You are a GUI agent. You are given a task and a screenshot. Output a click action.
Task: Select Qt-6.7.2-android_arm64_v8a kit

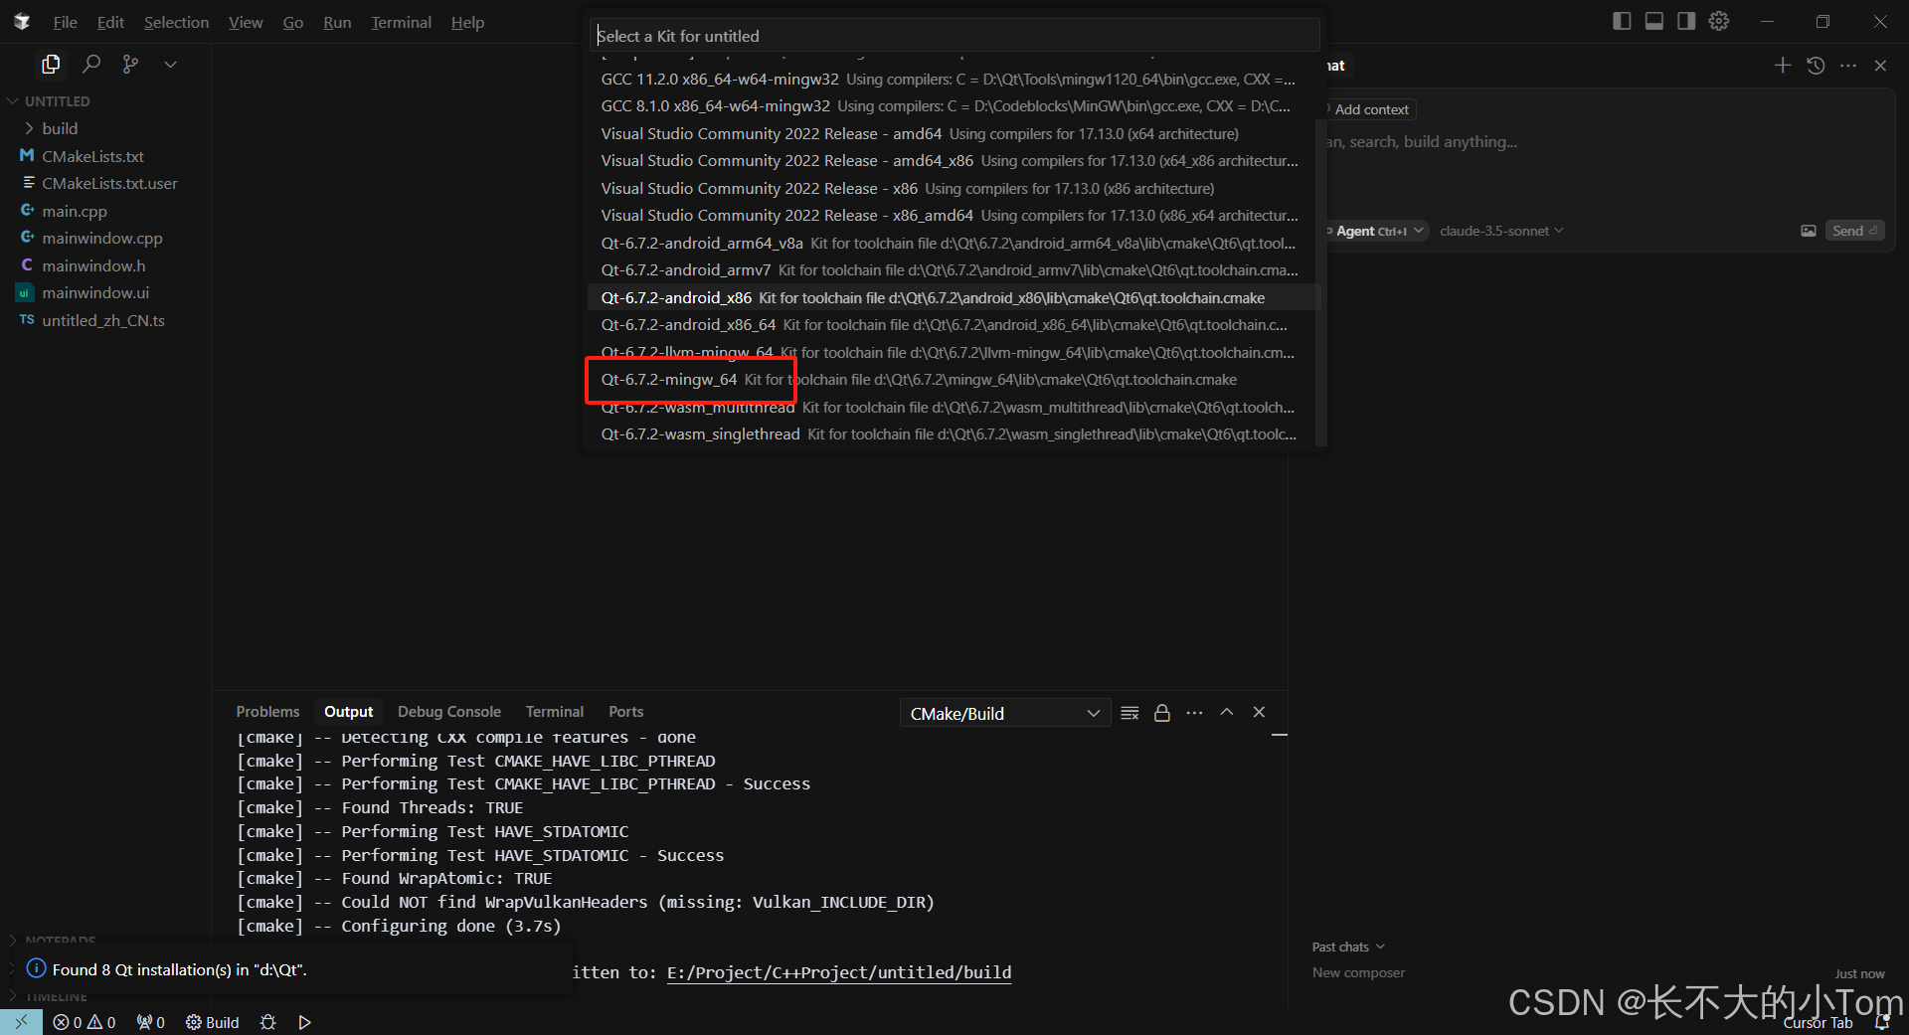click(x=952, y=243)
